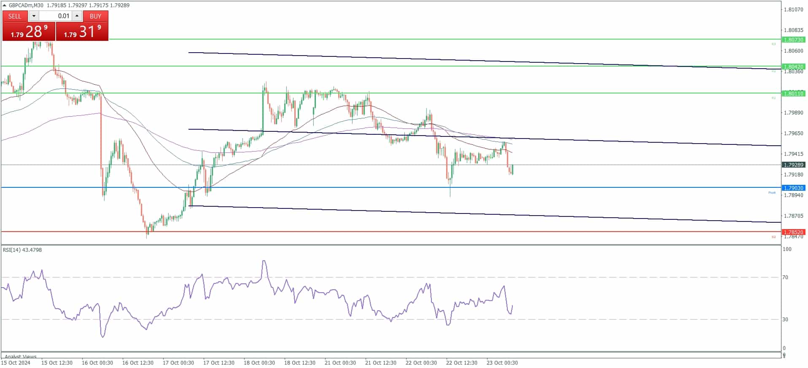Click the 1.80600 price scale value
This screenshot has width=808, height=368.
pos(793,51)
